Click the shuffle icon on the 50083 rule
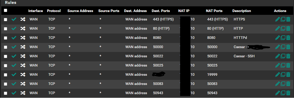 (23, 84)
